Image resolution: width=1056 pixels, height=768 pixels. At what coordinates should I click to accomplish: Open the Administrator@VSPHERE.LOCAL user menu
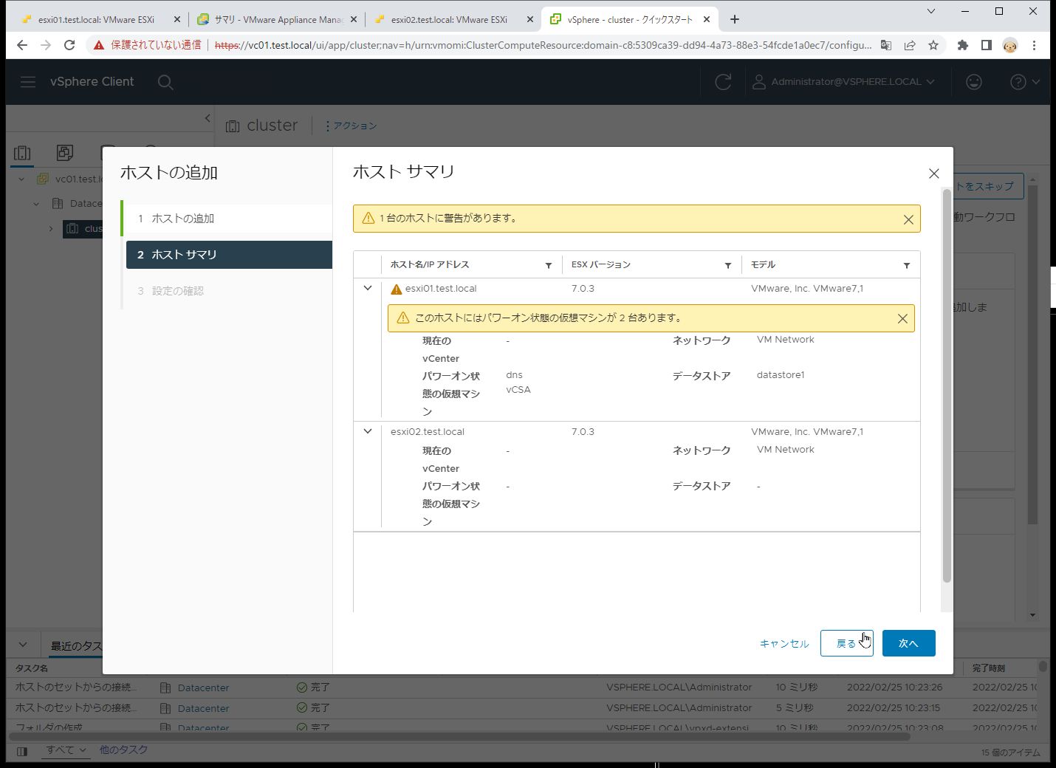click(x=843, y=82)
